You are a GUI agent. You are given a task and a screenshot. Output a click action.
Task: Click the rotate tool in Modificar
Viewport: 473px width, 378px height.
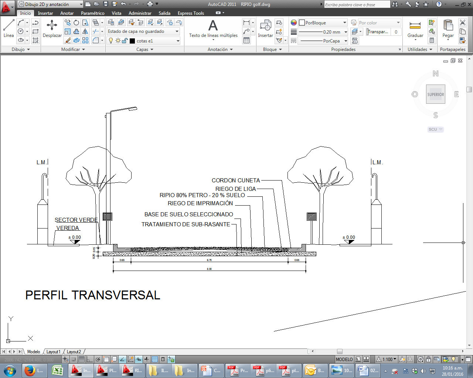click(76, 23)
